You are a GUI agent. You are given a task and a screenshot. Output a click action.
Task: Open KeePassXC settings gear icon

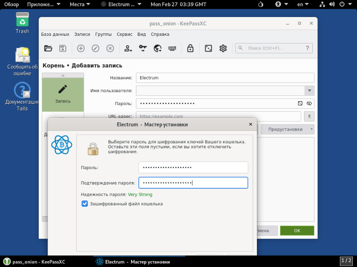223,48
